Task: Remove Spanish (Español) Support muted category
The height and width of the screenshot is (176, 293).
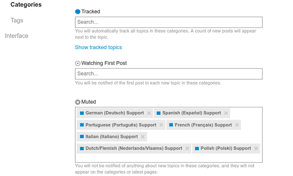Action: [x=226, y=113]
